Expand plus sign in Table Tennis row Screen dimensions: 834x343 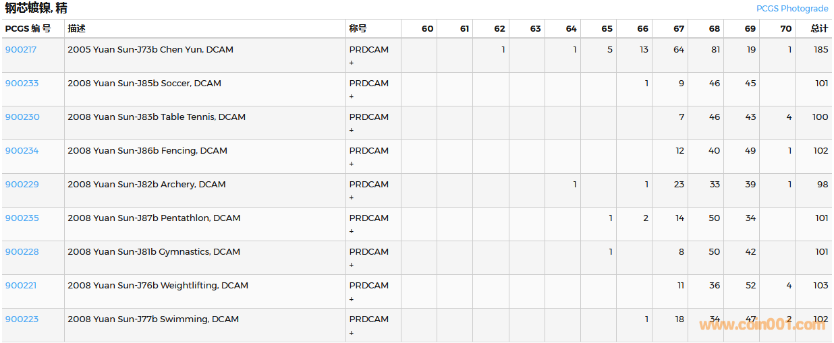point(352,130)
